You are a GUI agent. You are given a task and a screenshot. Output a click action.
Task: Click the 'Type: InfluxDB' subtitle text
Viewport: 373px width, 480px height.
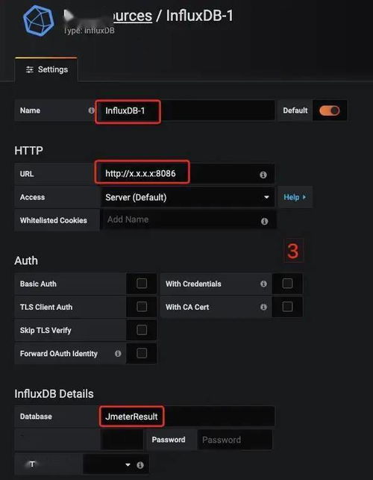(x=89, y=31)
